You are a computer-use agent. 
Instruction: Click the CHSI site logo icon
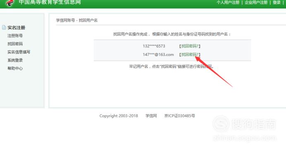pyautogui.click(x=10, y=3)
